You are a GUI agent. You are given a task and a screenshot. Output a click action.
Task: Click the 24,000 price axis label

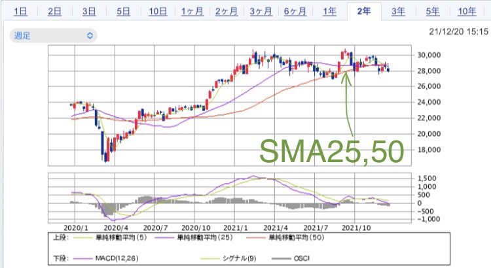coord(429,102)
